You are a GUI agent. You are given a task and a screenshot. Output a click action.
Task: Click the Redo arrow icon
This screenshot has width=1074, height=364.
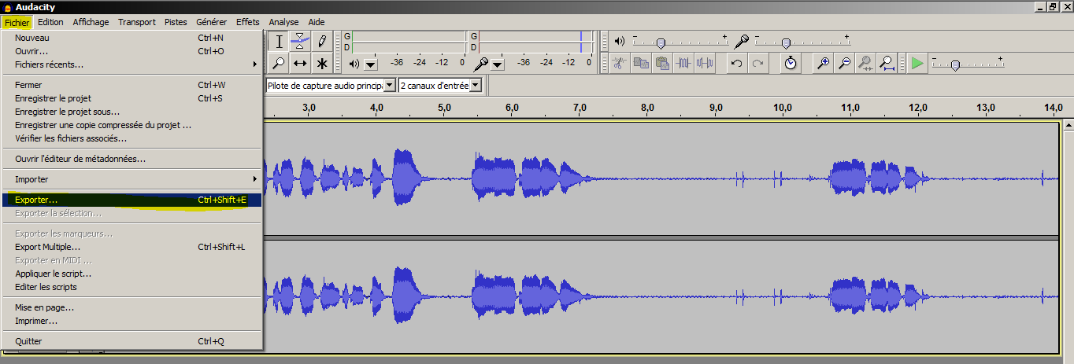(757, 63)
